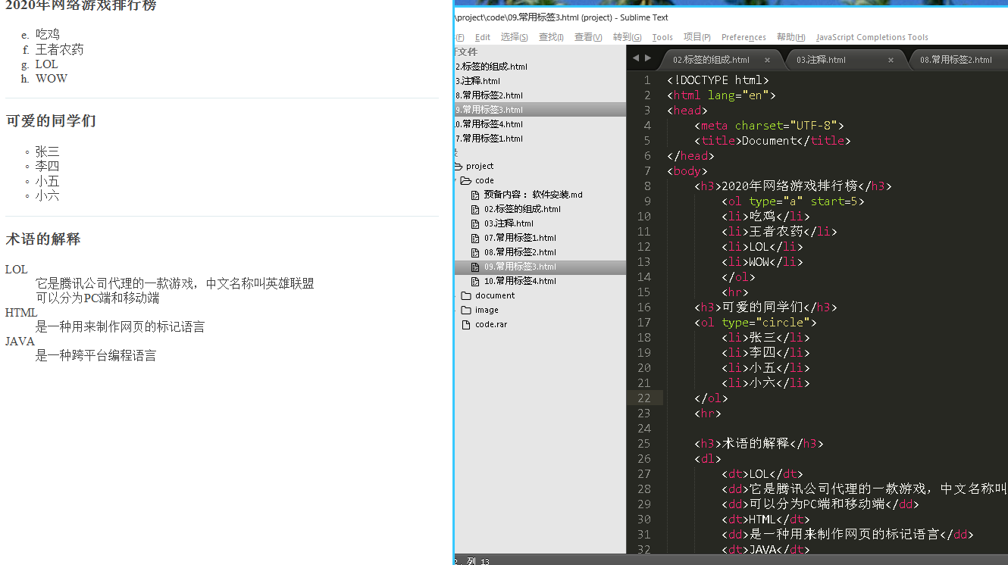Open the Edit menu in Sublime Text
Image resolution: width=1008 pixels, height=565 pixels.
pyautogui.click(x=482, y=37)
